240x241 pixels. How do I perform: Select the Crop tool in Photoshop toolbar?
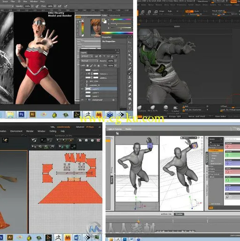[x=130, y=60]
